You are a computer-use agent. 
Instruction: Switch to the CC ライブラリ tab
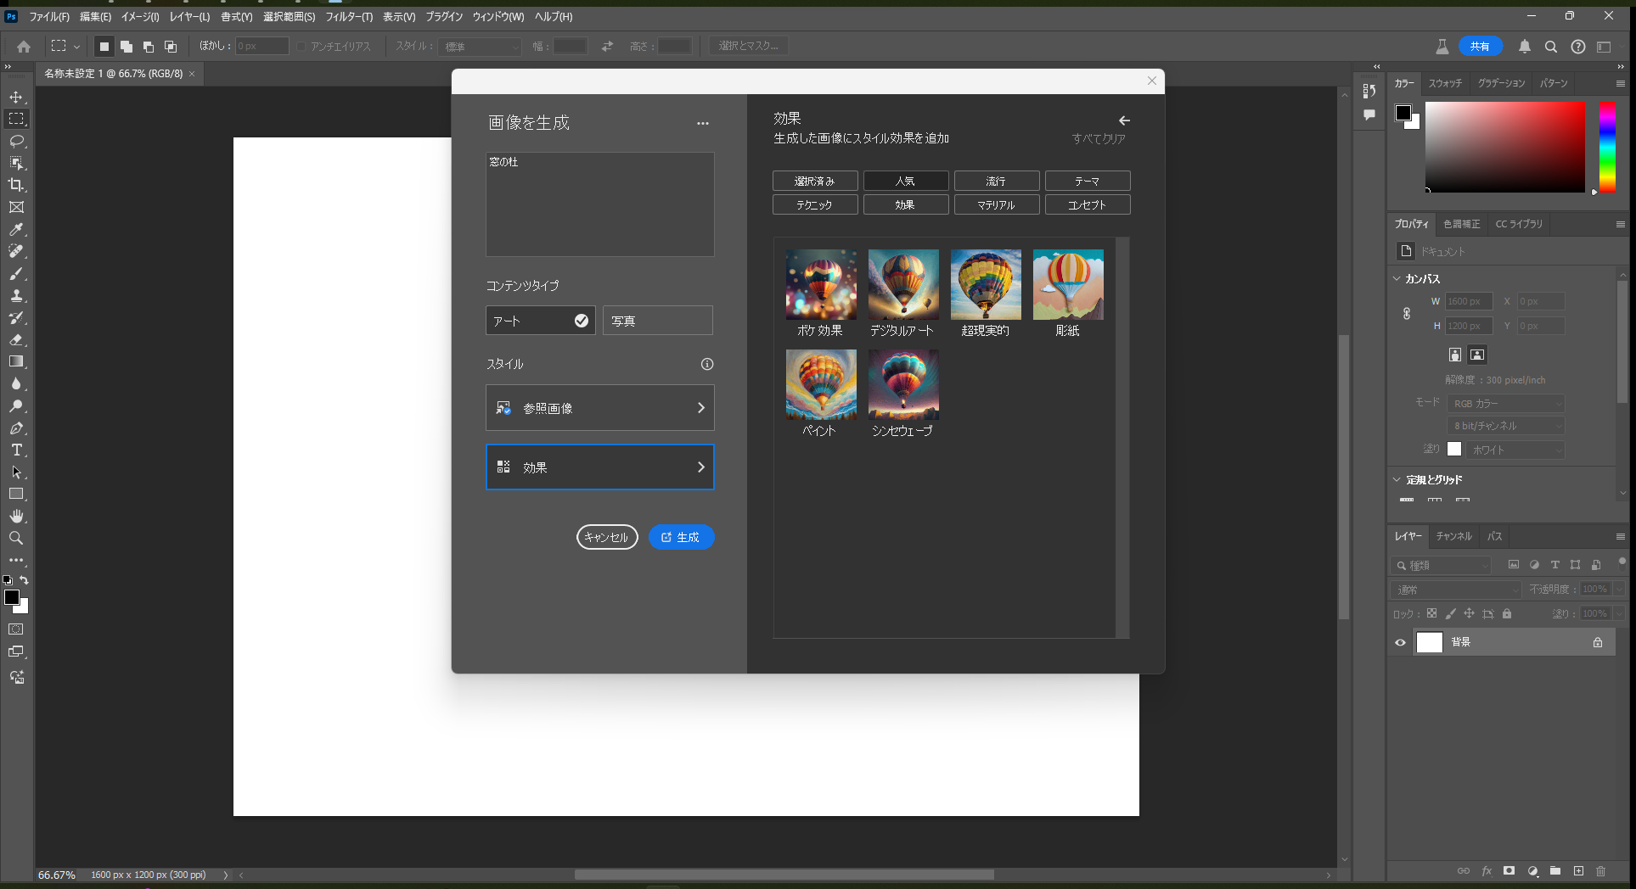click(x=1519, y=224)
